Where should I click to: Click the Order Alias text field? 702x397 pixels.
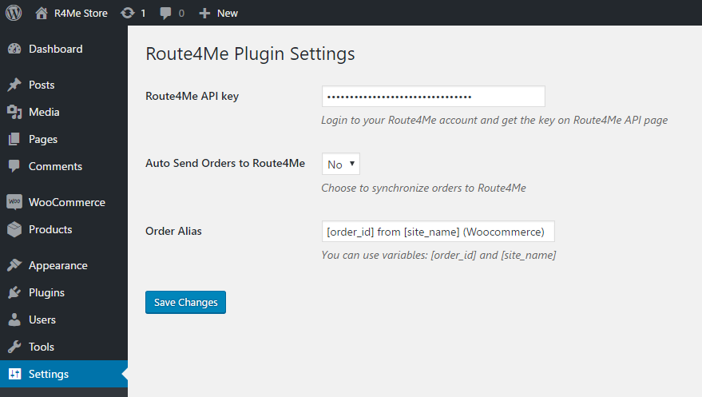click(438, 232)
